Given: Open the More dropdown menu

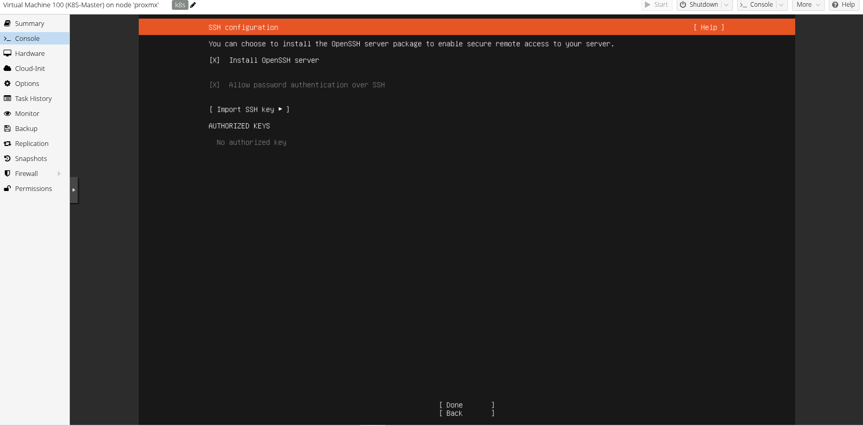Looking at the screenshot, I should pos(808,5).
